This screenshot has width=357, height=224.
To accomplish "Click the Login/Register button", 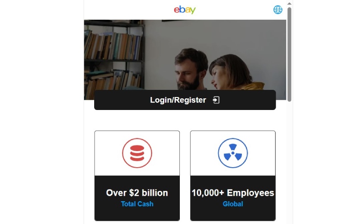I will coord(185,100).
